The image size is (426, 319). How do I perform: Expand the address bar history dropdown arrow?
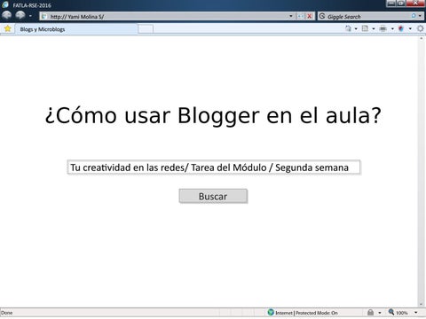click(291, 16)
